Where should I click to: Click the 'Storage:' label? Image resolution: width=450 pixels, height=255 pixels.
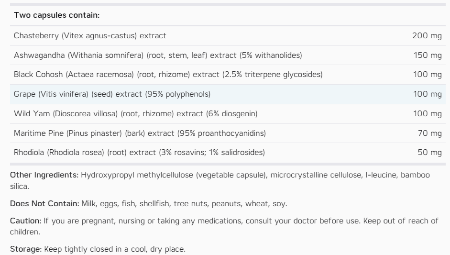tap(26, 249)
